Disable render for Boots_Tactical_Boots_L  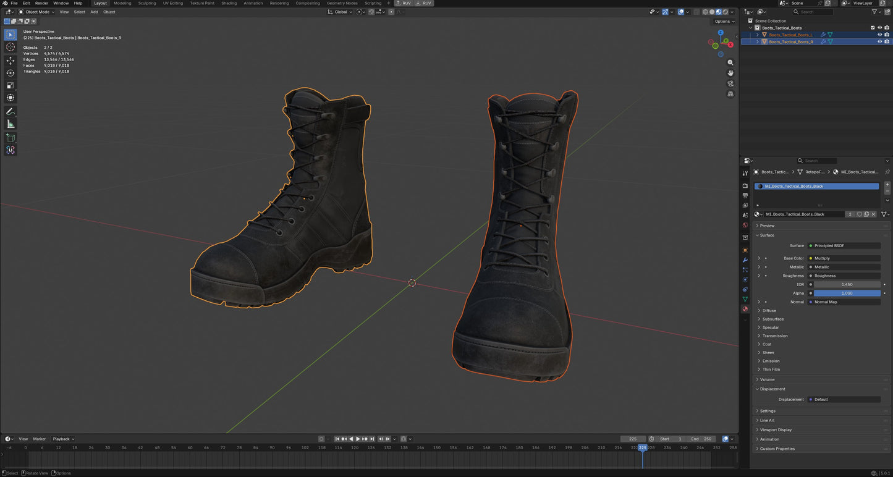887,35
